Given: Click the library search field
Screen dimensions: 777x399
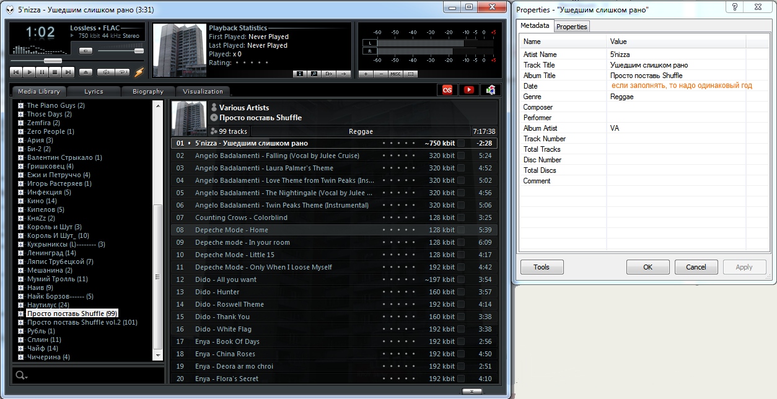Looking at the screenshot, I should click(x=89, y=375).
